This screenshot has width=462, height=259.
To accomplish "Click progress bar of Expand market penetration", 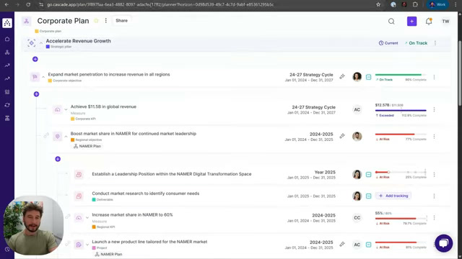I will point(401,75).
